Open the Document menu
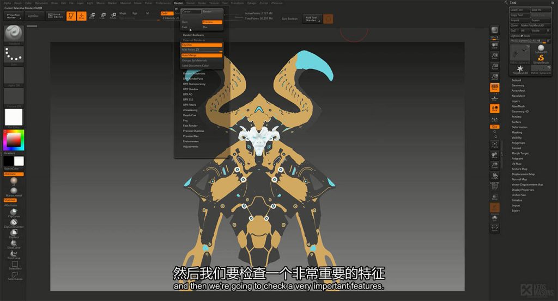Screen dimensions: 558x301 pos(41,3)
